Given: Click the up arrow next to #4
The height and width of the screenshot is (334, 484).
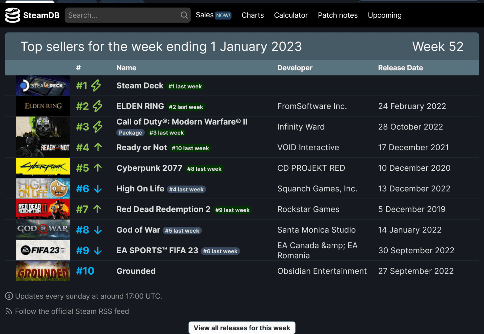Looking at the screenshot, I should [98, 147].
